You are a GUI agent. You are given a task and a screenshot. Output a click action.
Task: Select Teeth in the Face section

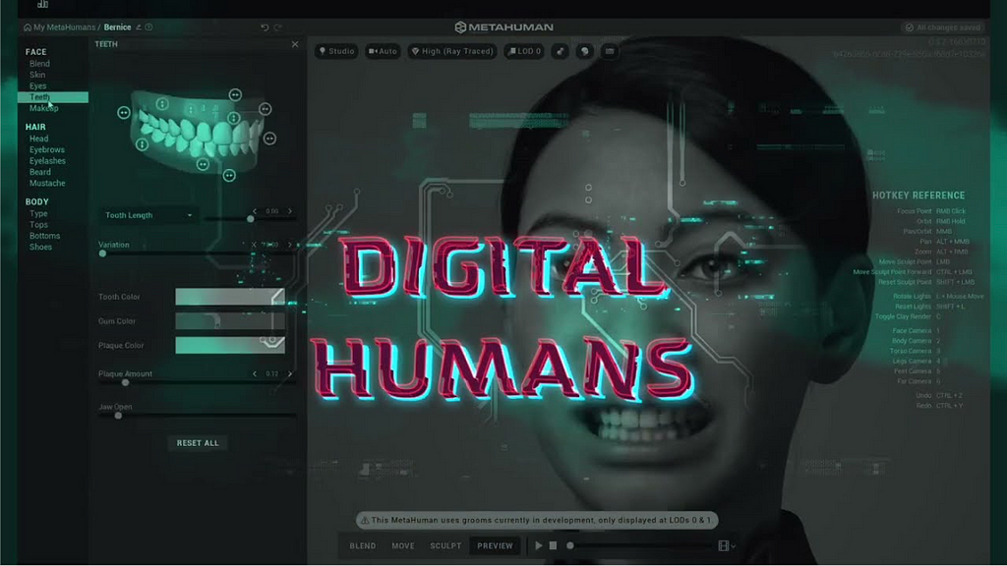click(53, 97)
